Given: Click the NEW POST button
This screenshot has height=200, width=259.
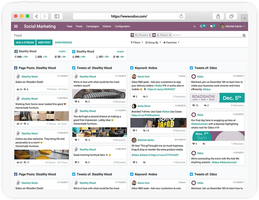Looking at the screenshot, I should click(44, 42).
